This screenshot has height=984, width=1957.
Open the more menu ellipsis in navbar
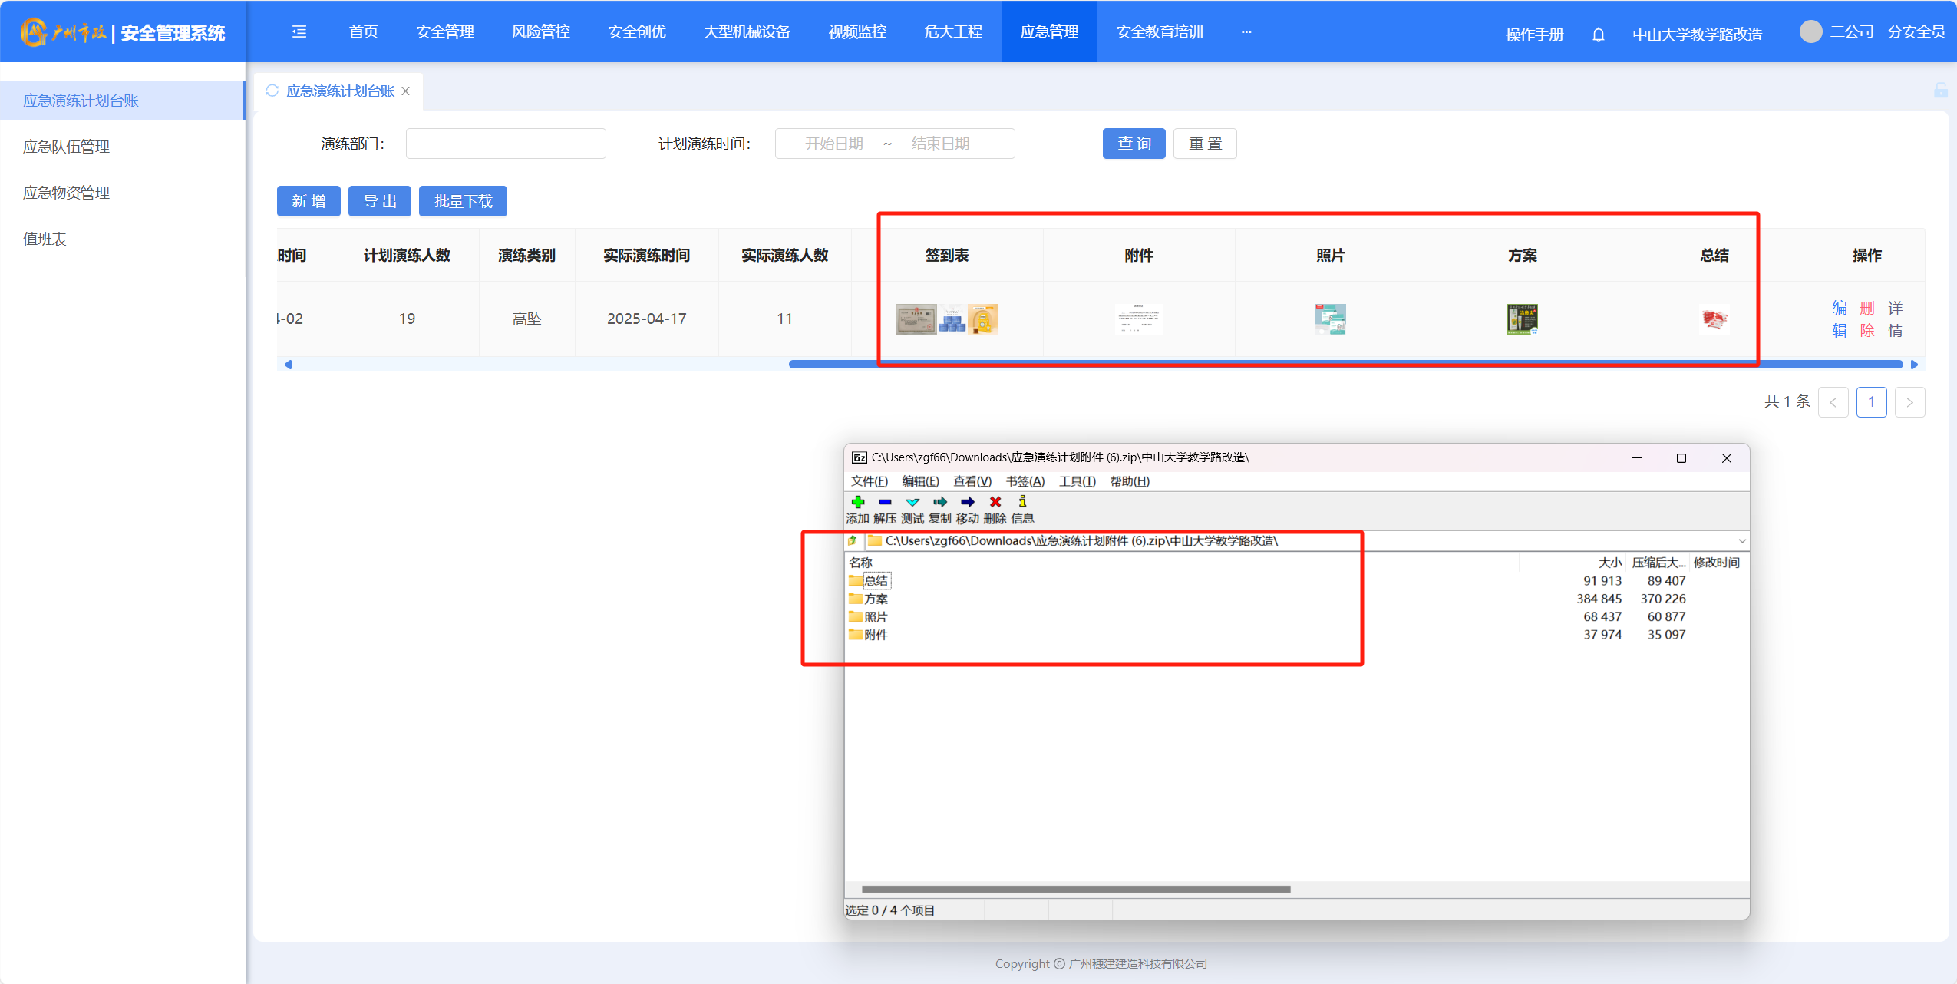click(x=1246, y=32)
